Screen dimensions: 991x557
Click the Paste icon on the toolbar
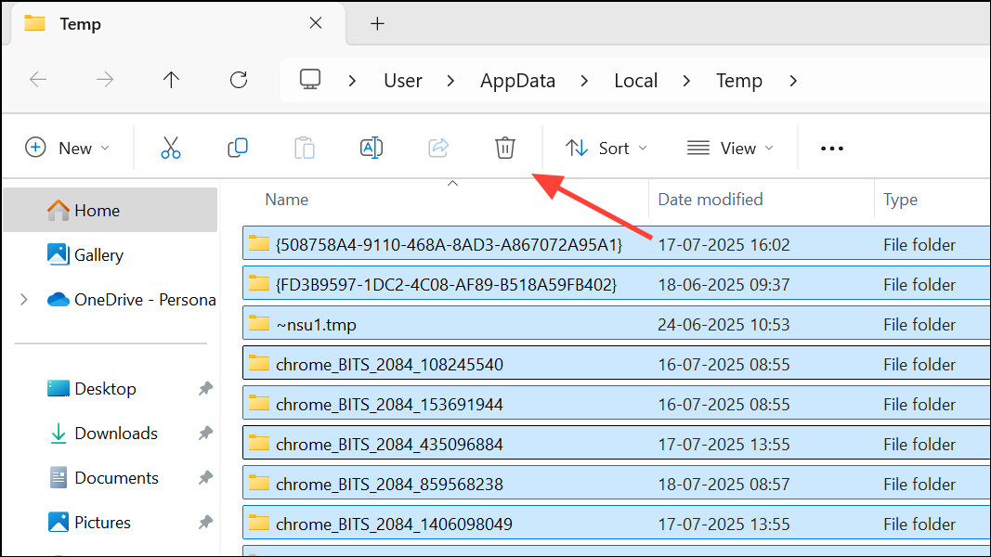coord(305,148)
